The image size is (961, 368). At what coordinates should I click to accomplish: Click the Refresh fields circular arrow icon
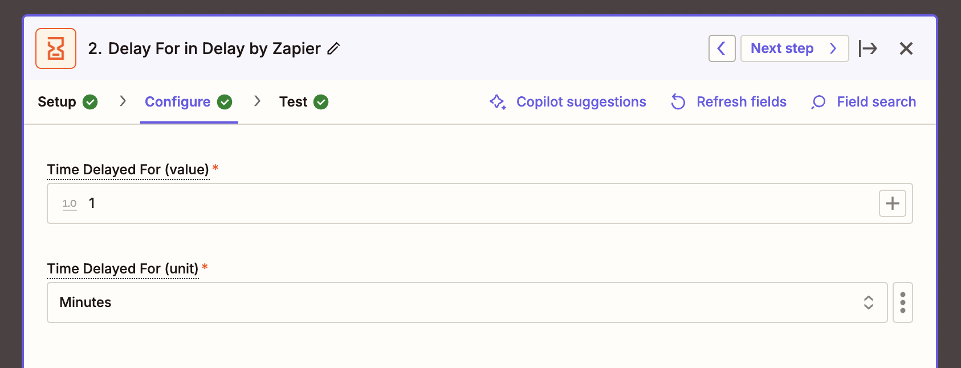coord(678,102)
